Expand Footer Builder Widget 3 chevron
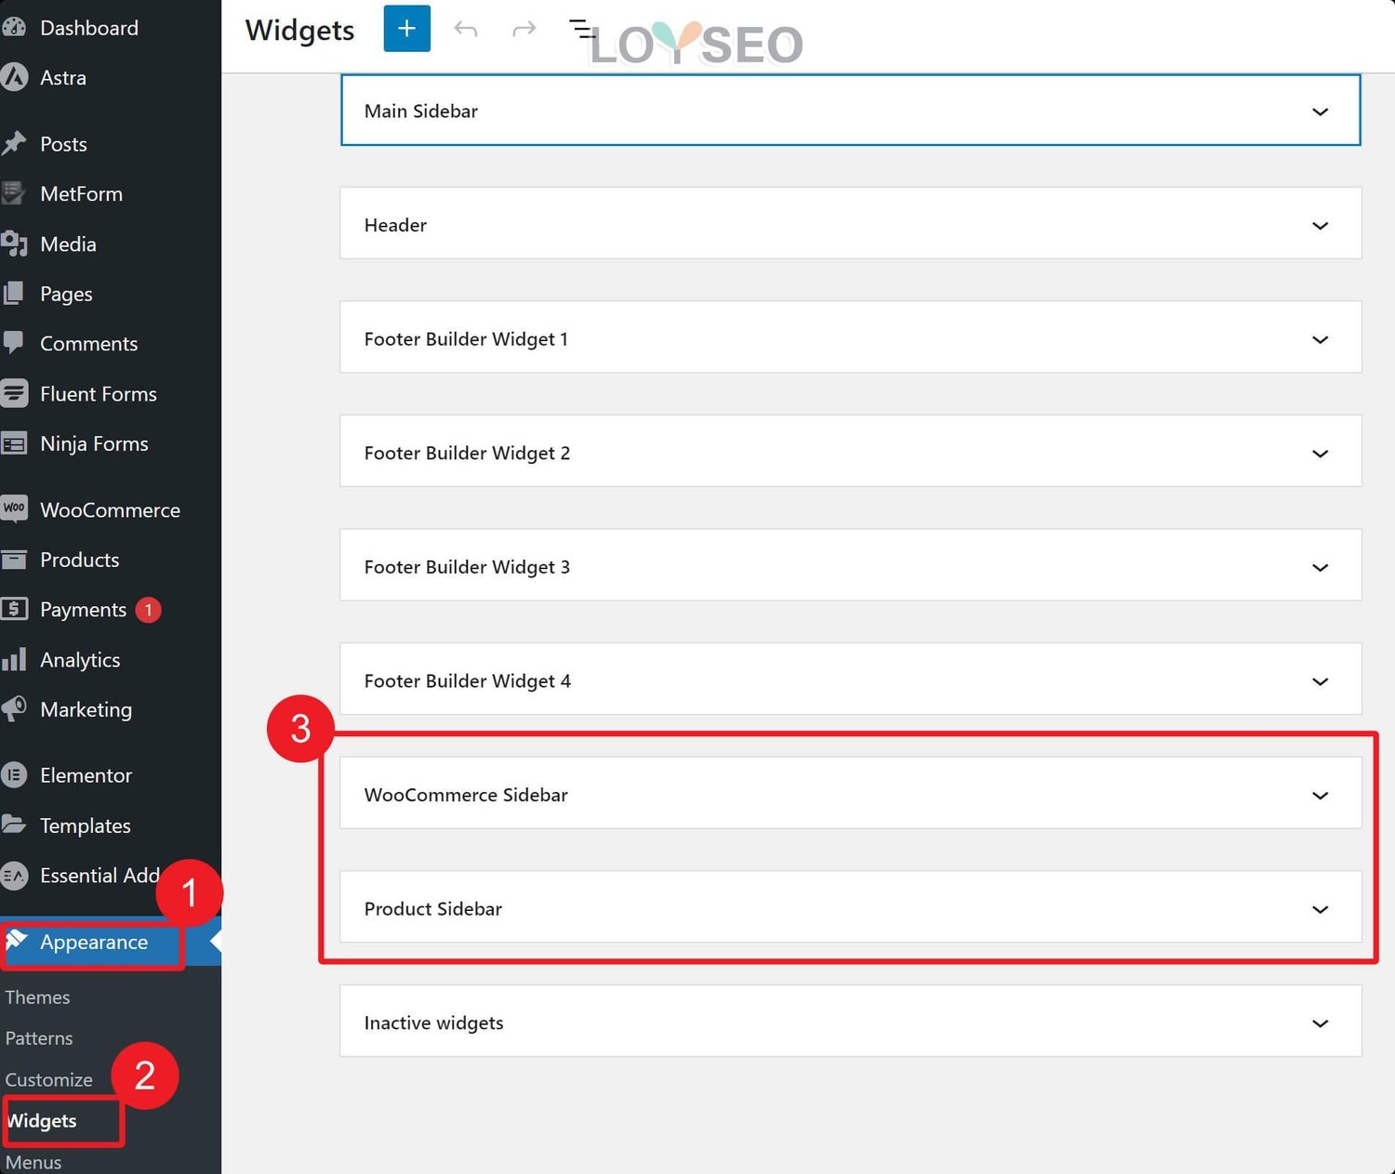 pos(1320,567)
